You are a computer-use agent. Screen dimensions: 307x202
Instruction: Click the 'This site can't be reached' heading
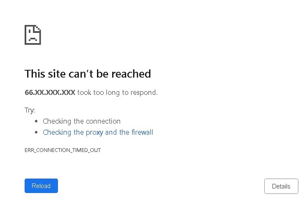88,74
